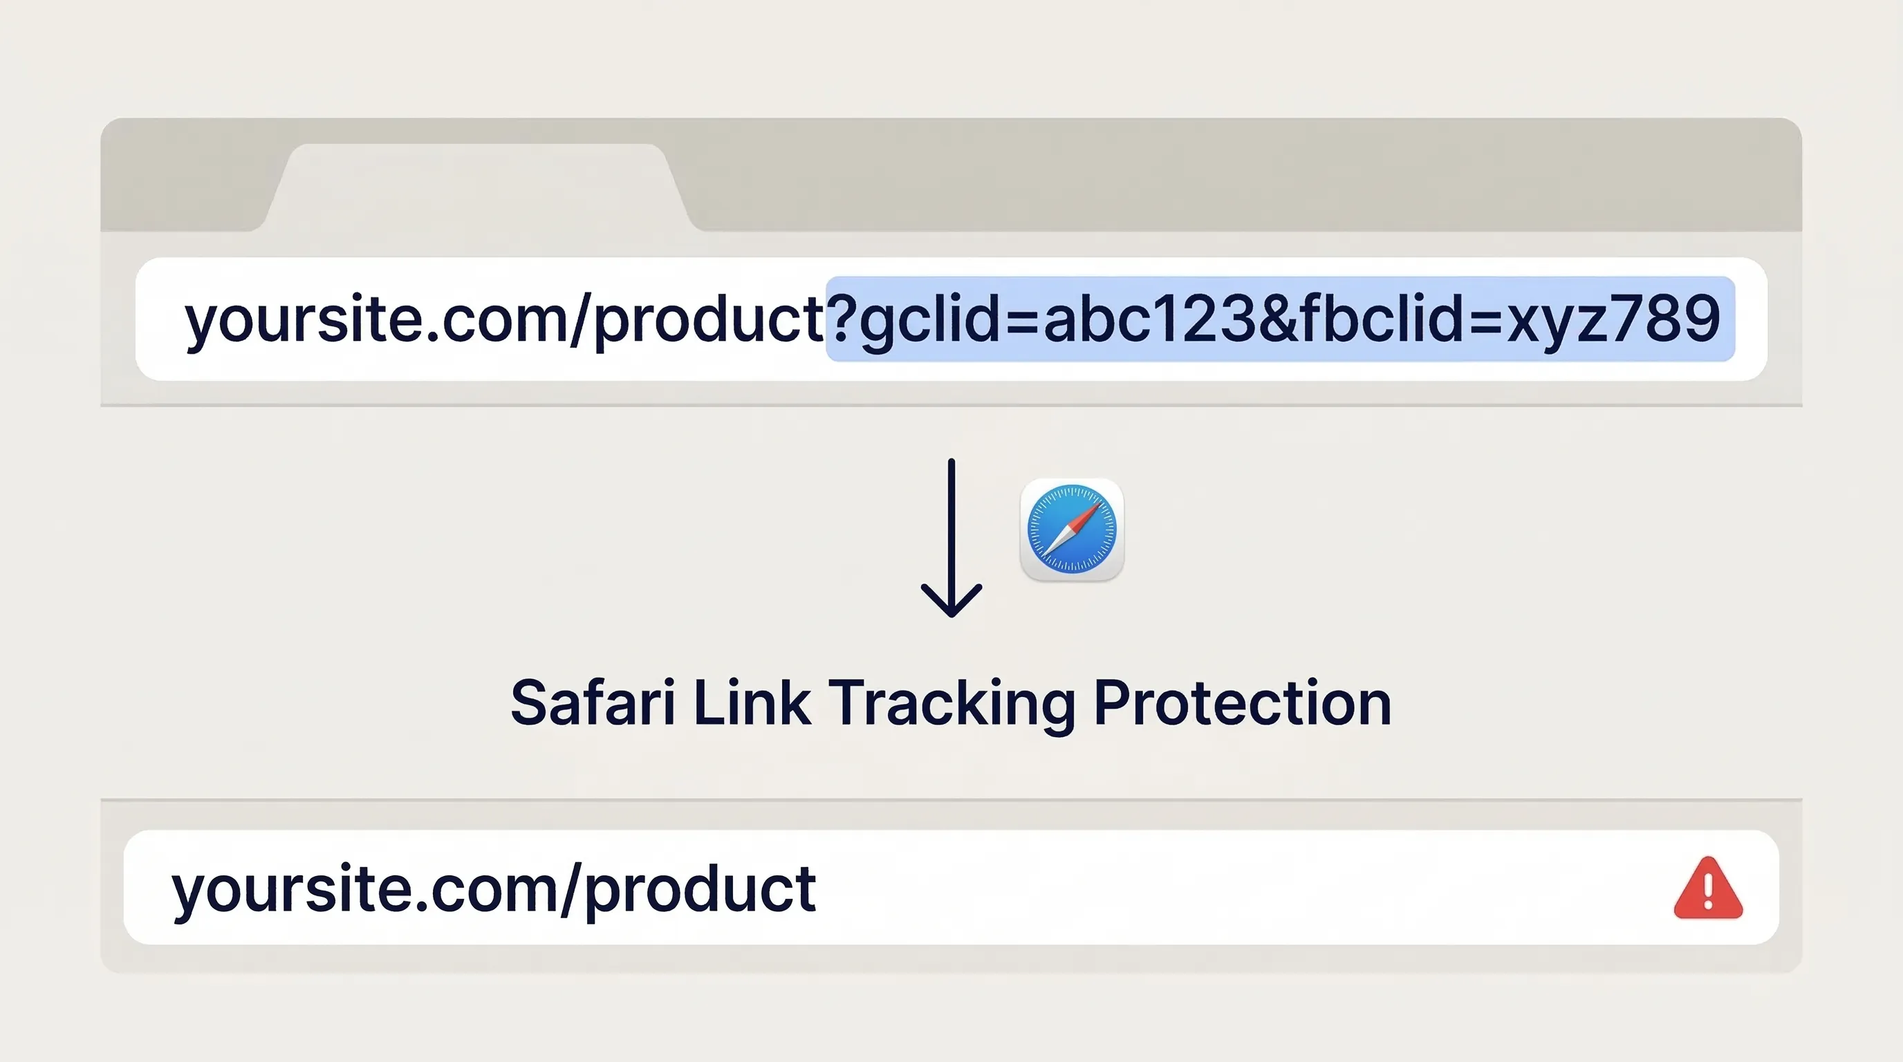This screenshot has width=1903, height=1062.
Task: Click the red warning triangle icon
Action: pyautogui.click(x=1708, y=890)
